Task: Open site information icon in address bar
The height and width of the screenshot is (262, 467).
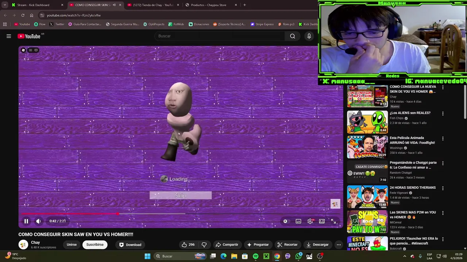Action: click(x=42, y=15)
